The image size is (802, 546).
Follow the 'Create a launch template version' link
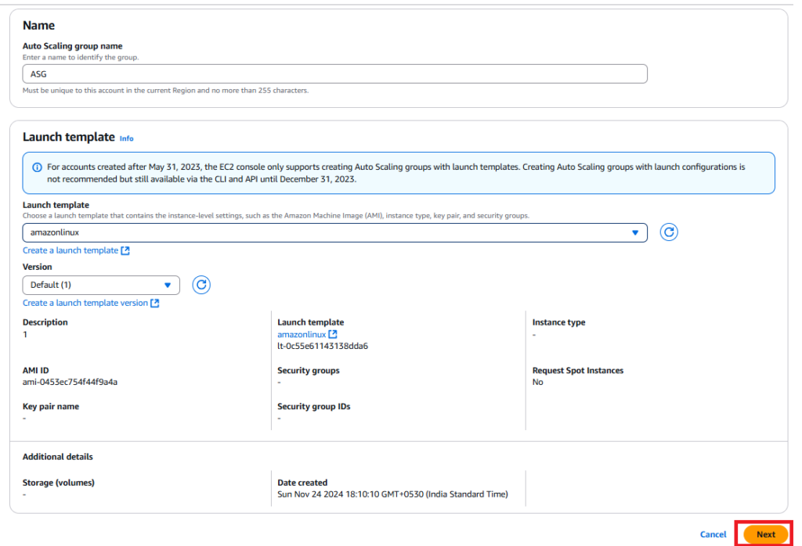[x=85, y=304]
